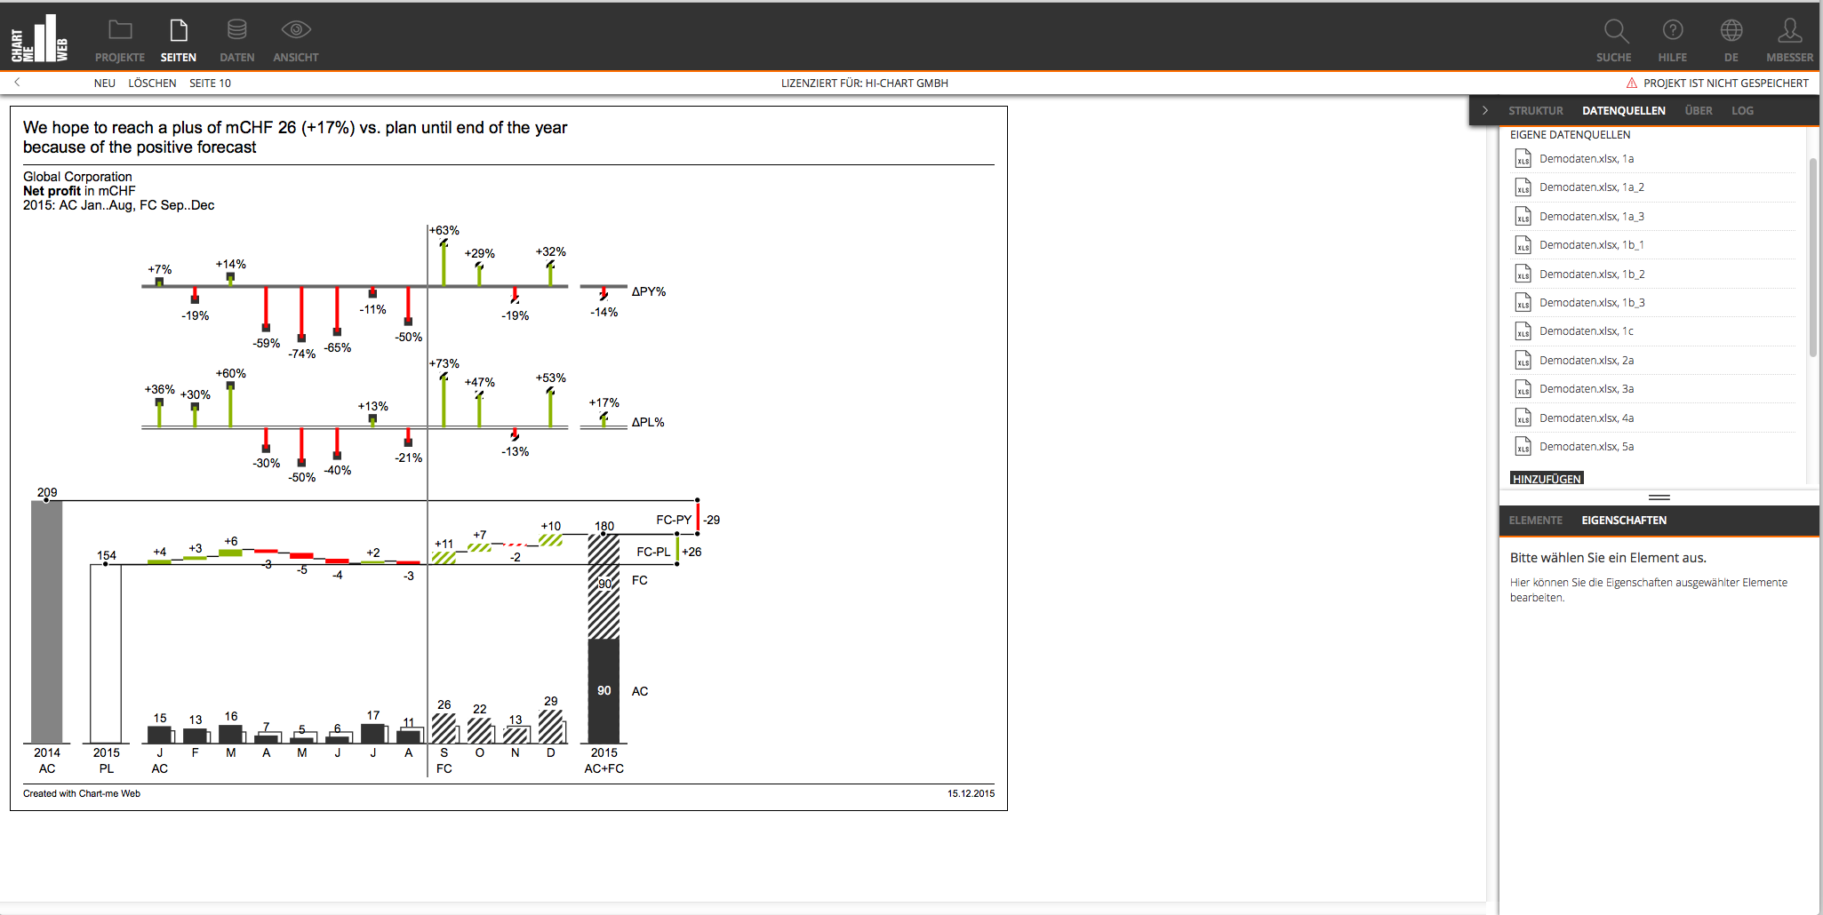This screenshot has height=915, width=1823.
Task: Go back using the left chevron arrow
Action: (x=17, y=82)
